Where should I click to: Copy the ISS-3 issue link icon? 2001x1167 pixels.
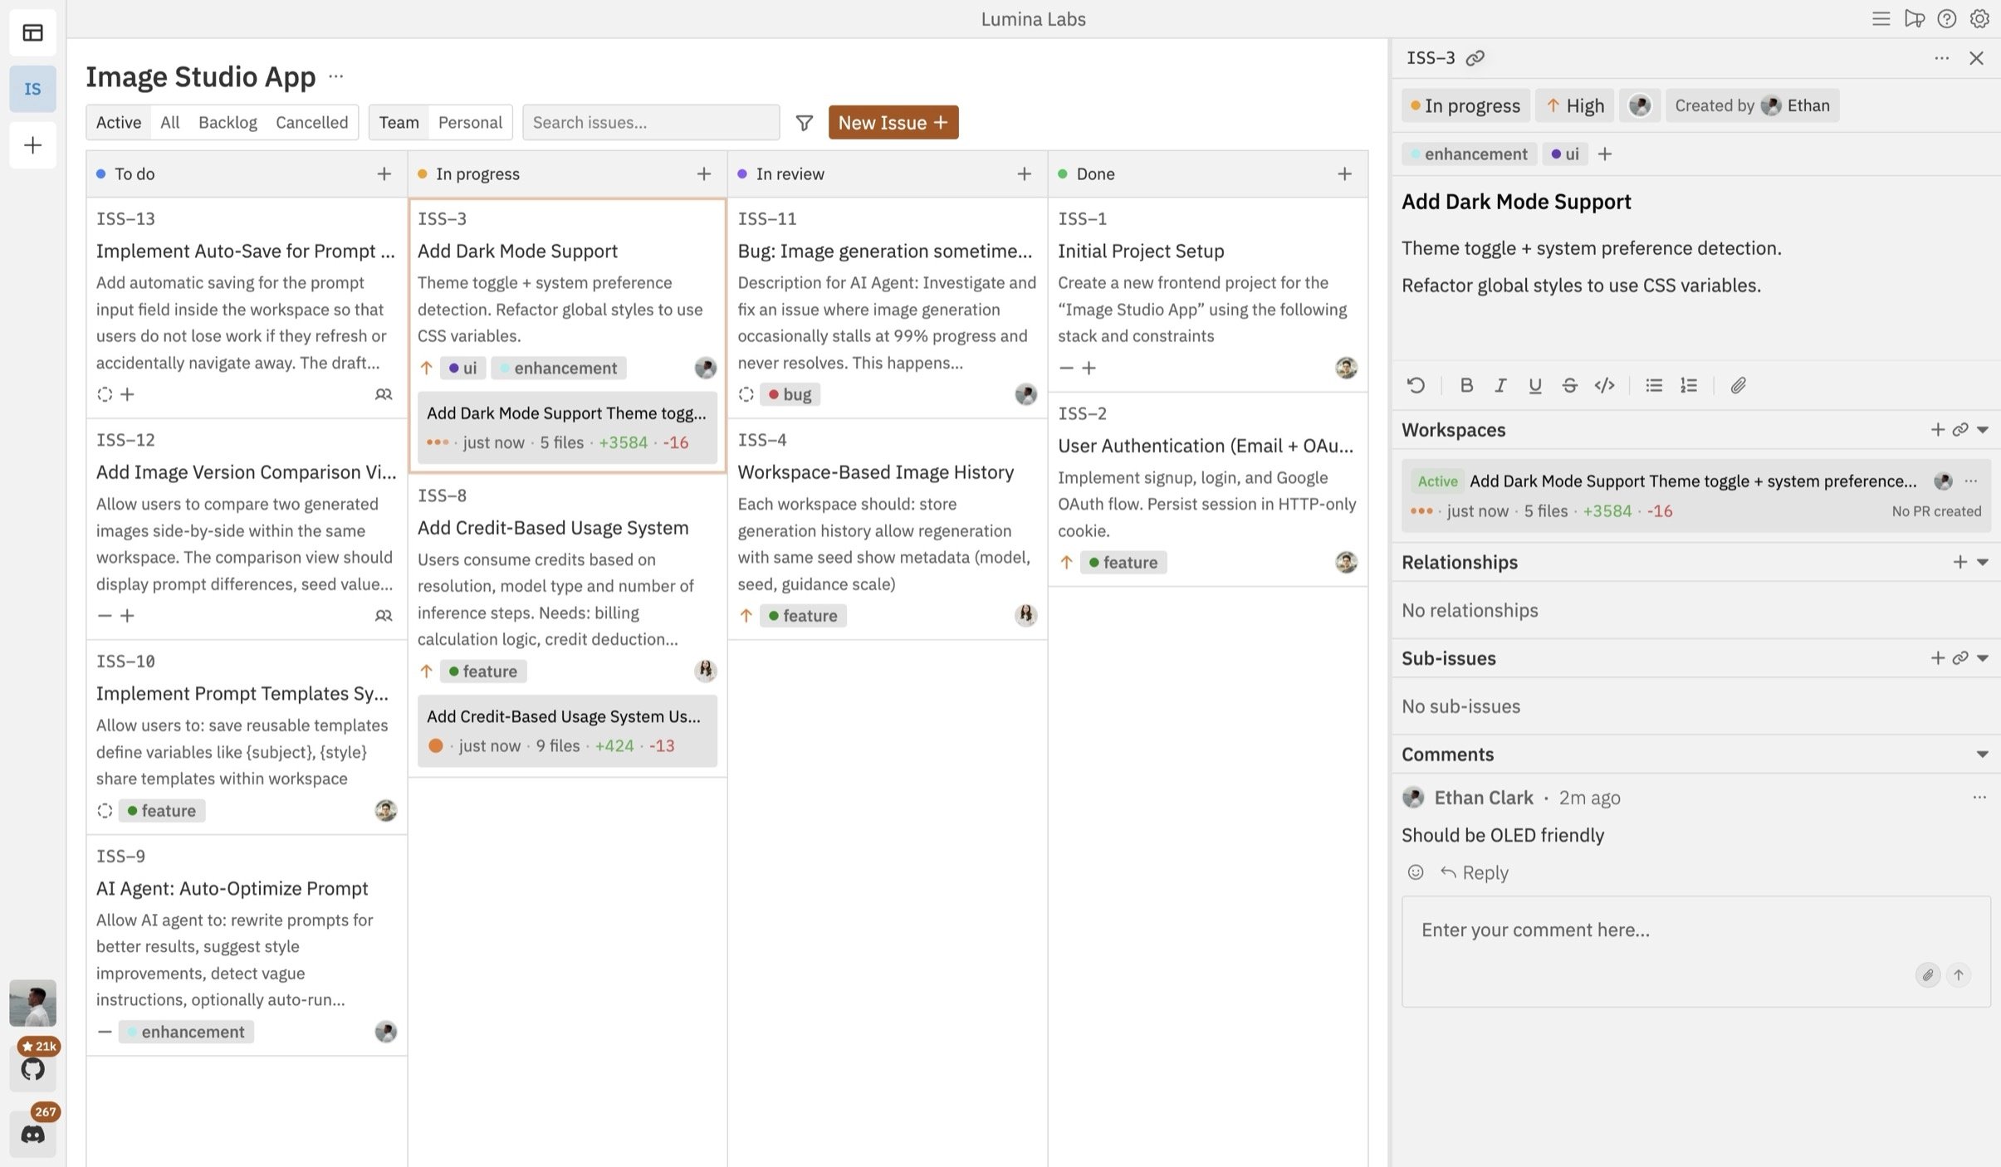click(x=1475, y=57)
